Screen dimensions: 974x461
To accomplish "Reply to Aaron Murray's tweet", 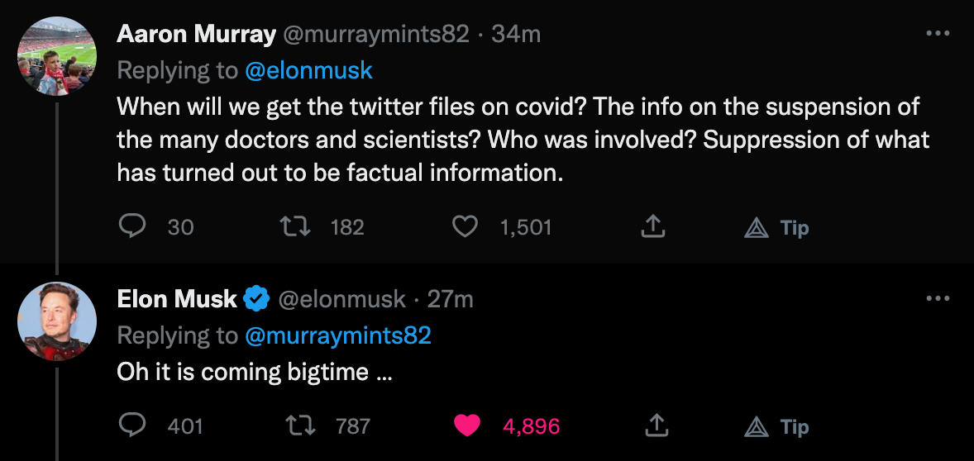I will pos(132,226).
